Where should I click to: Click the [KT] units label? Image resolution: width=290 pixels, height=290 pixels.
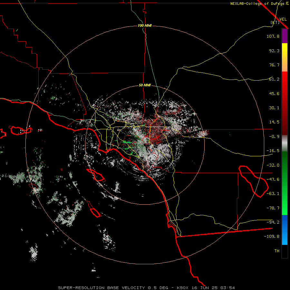(x=275, y=22)
